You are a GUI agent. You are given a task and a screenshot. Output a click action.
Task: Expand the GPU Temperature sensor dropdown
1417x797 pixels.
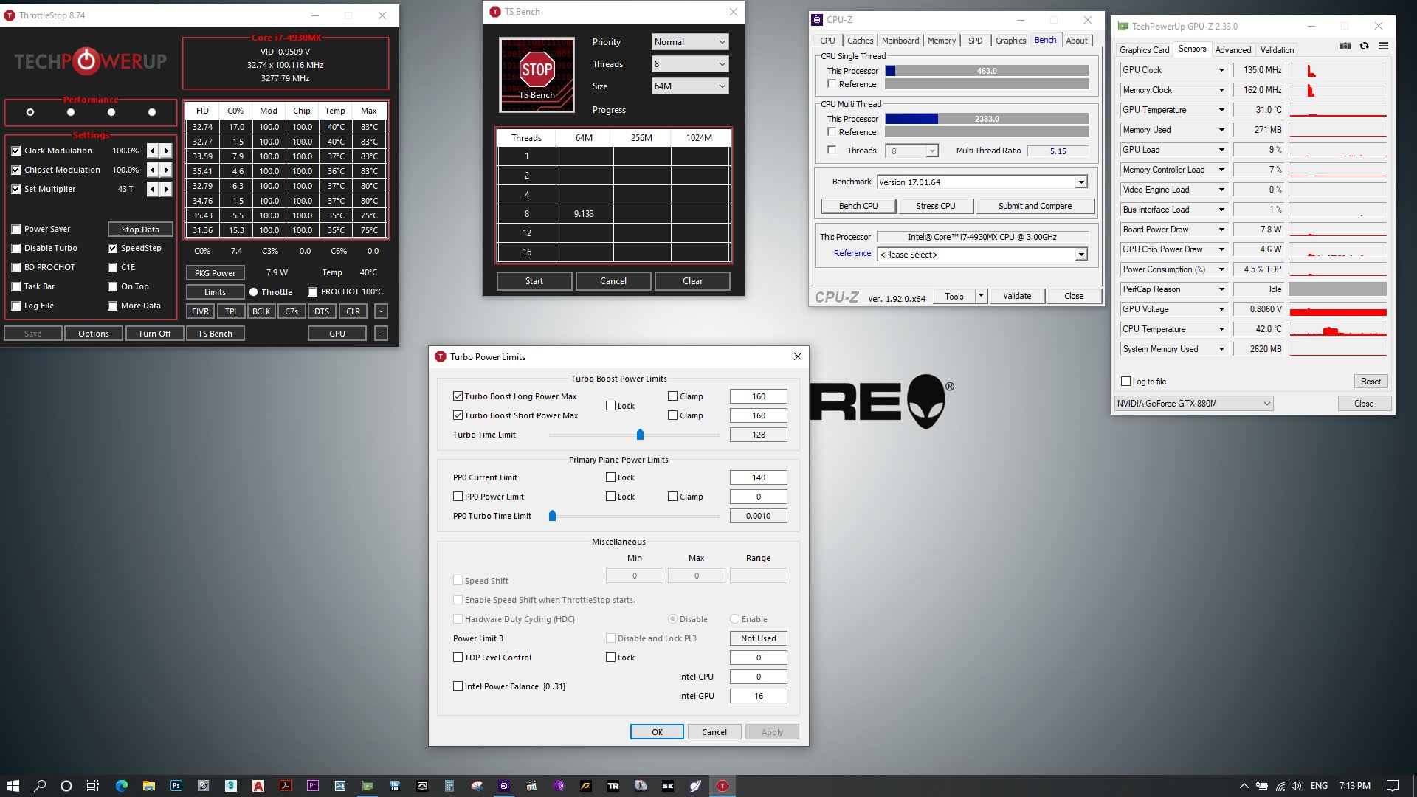[x=1221, y=110]
